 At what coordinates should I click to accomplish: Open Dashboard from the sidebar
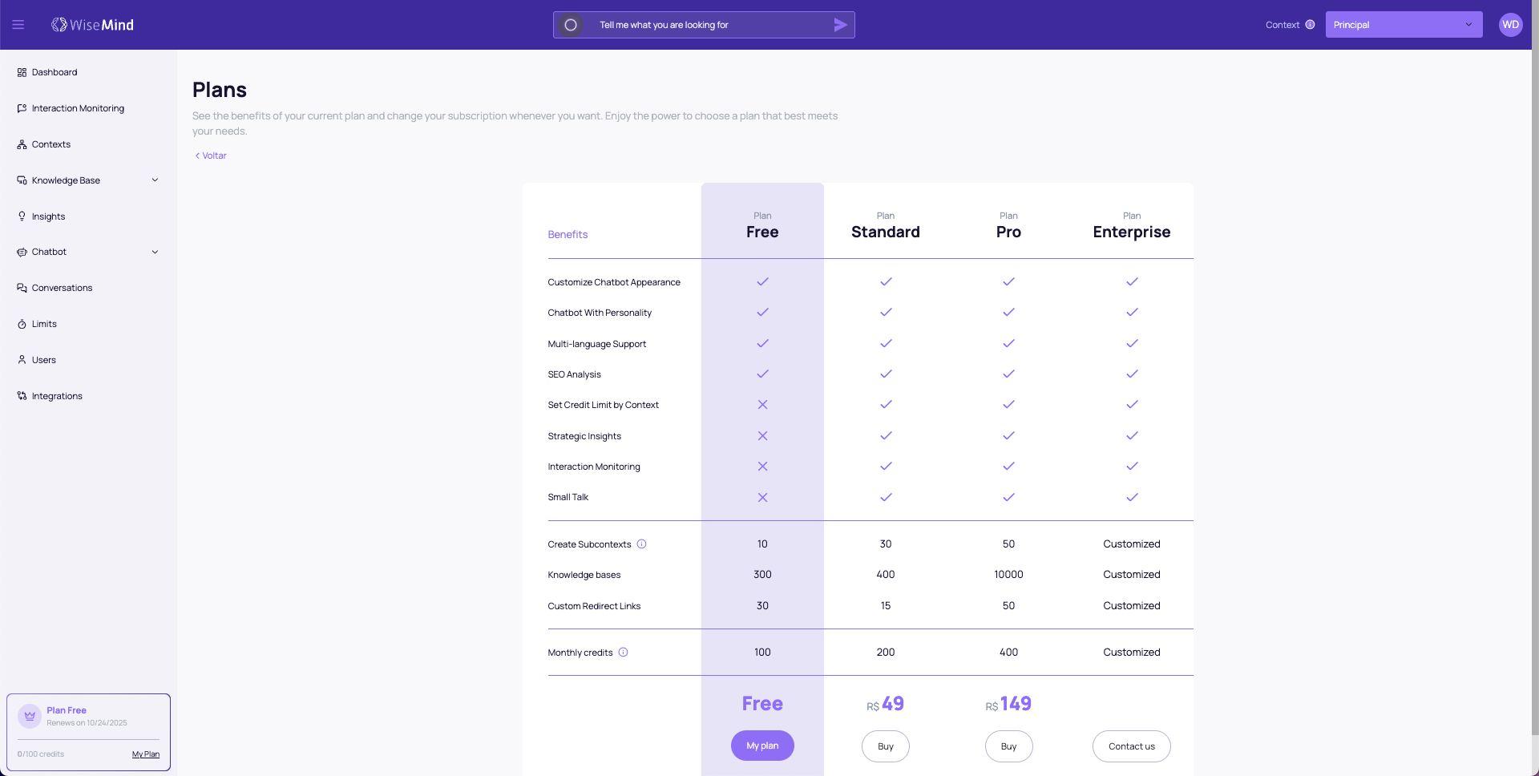click(55, 72)
